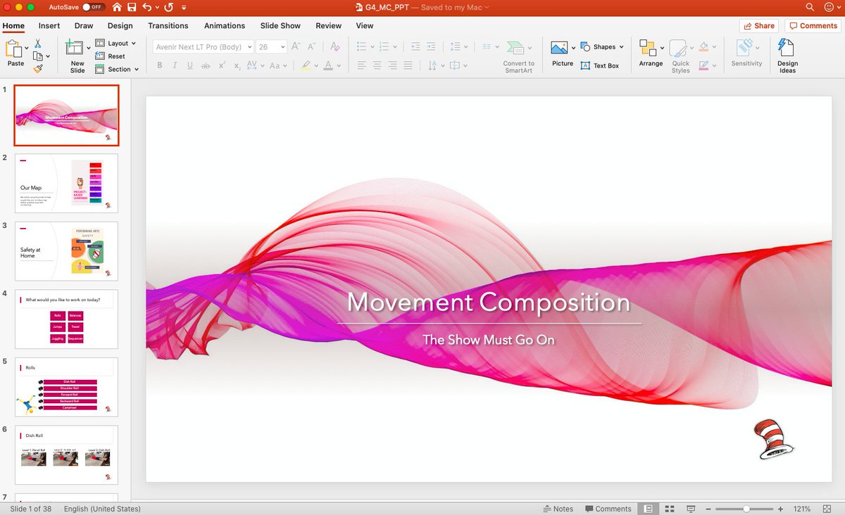Viewport: 845px width, 515px height.
Task: Toggle strikethrough formatting
Action: point(206,65)
